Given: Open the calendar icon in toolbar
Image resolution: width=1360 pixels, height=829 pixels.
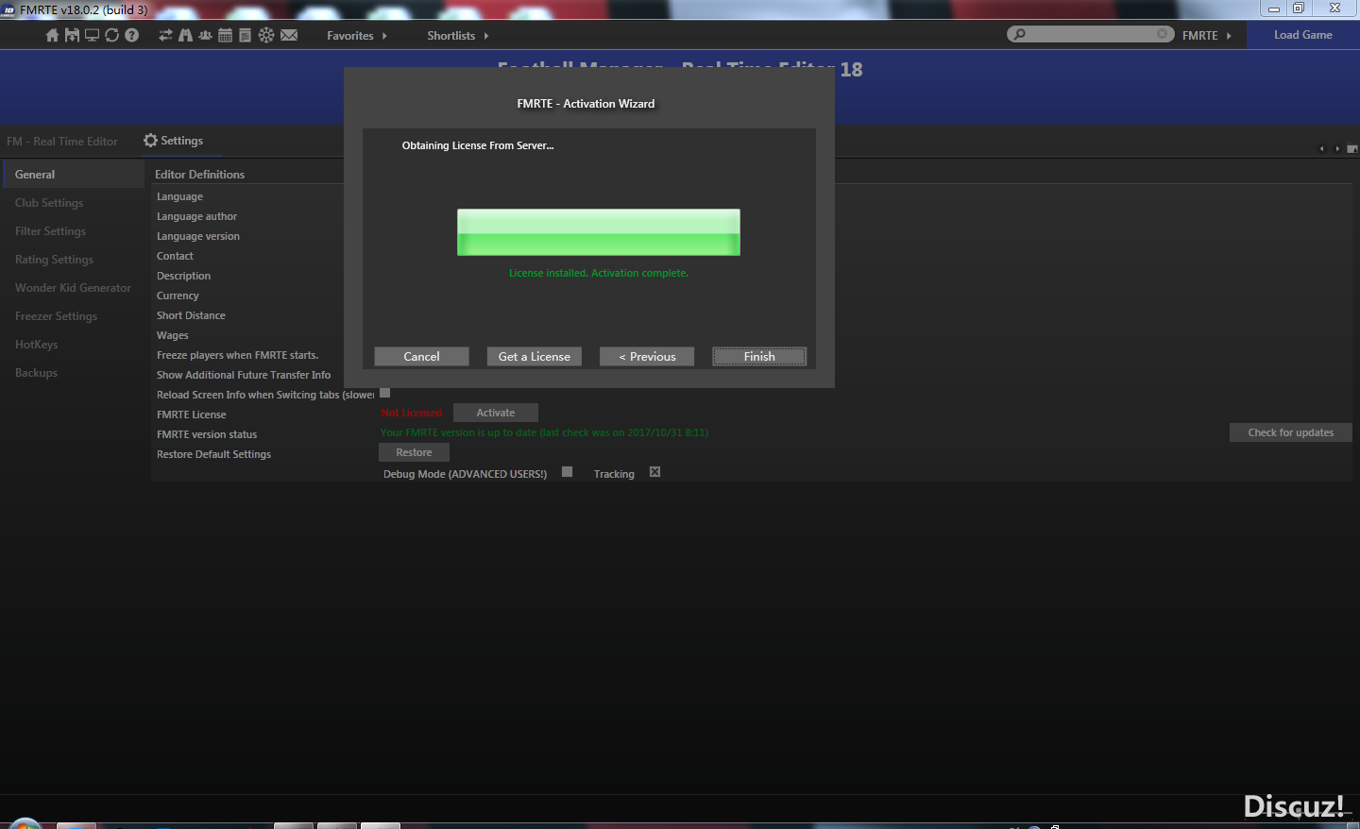Looking at the screenshot, I should [225, 35].
